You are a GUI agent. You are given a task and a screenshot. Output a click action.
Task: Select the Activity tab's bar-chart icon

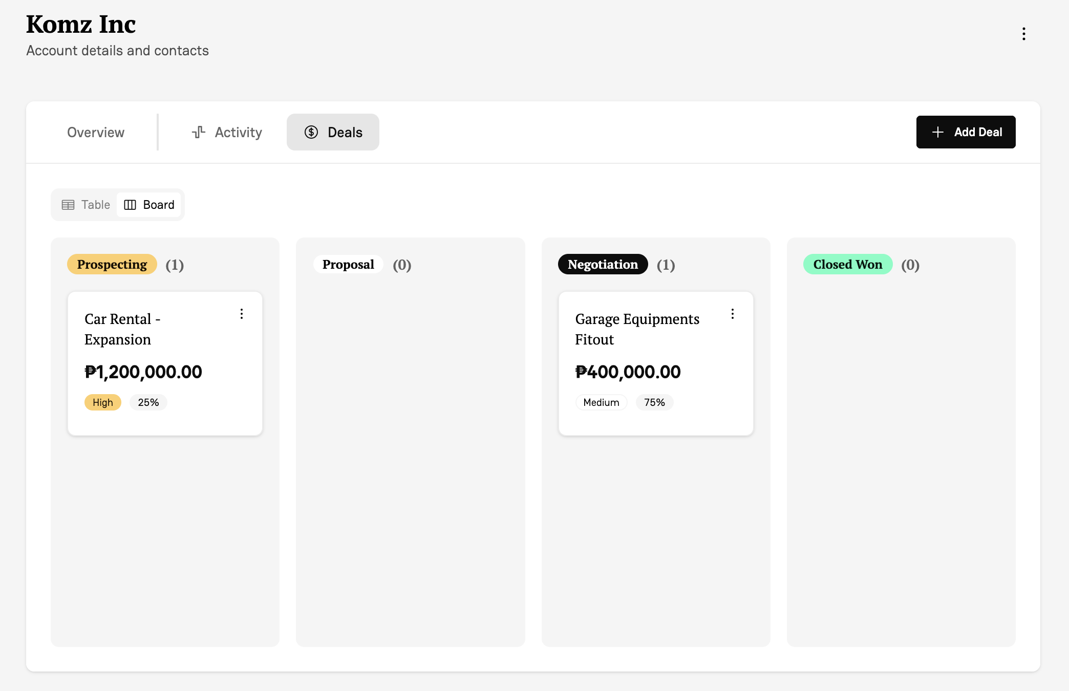(199, 132)
